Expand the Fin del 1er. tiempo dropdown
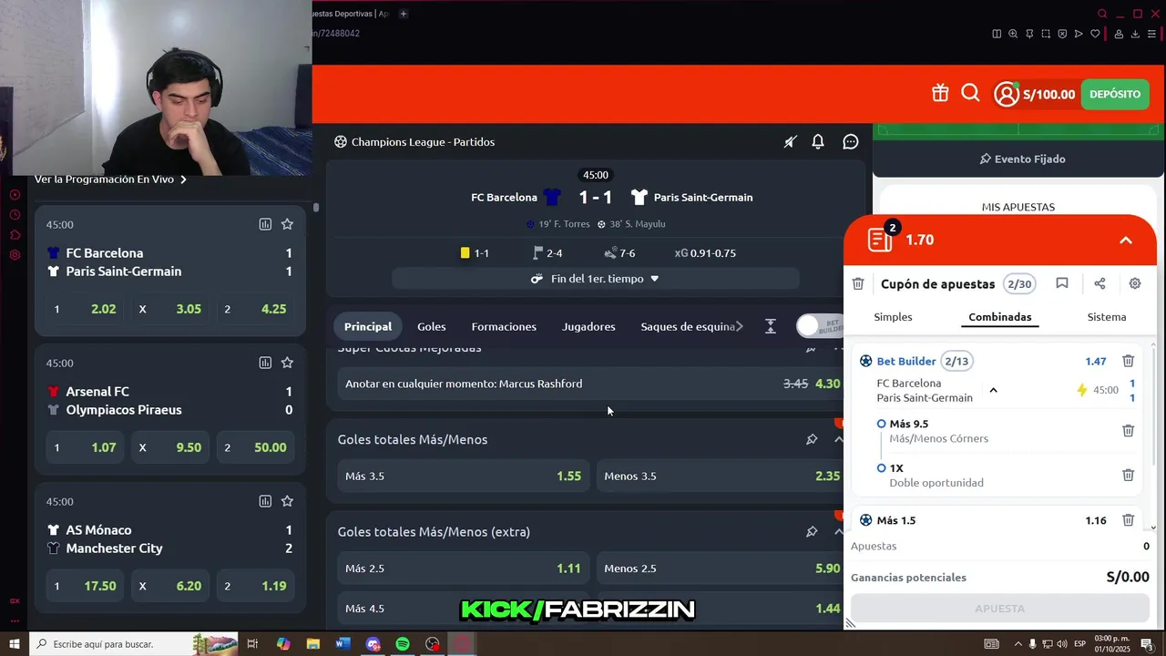The width and height of the screenshot is (1166, 656). coord(596,279)
